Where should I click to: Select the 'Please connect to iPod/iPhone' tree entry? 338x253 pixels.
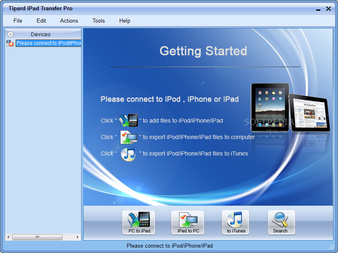tap(49, 43)
